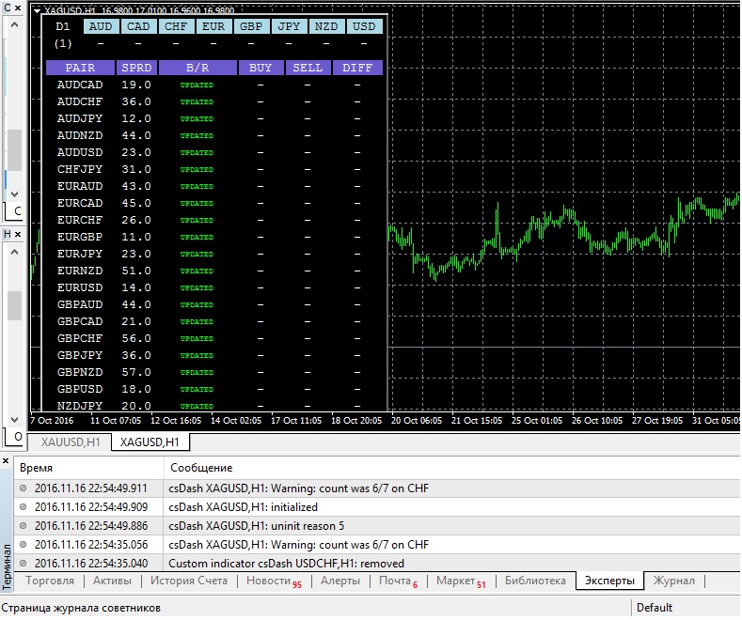Viewport: 742px width, 620px height.
Task: Click the NZD currency button
Action: click(x=326, y=26)
